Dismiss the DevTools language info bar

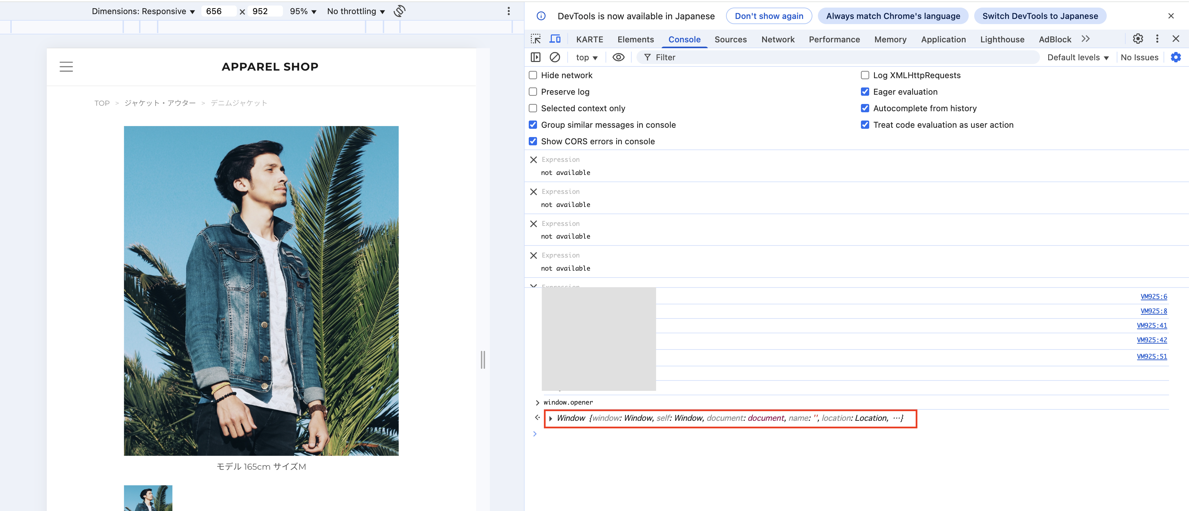1170,16
